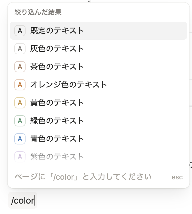Click the yellow 'A' text color icon
Image resolution: width=192 pixels, height=214 pixels.
click(x=20, y=103)
